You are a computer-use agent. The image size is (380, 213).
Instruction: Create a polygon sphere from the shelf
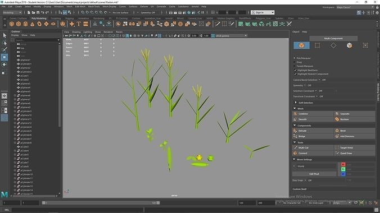[x=11, y=24]
